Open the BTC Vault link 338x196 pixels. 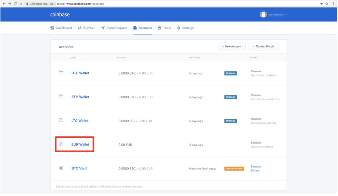point(79,168)
